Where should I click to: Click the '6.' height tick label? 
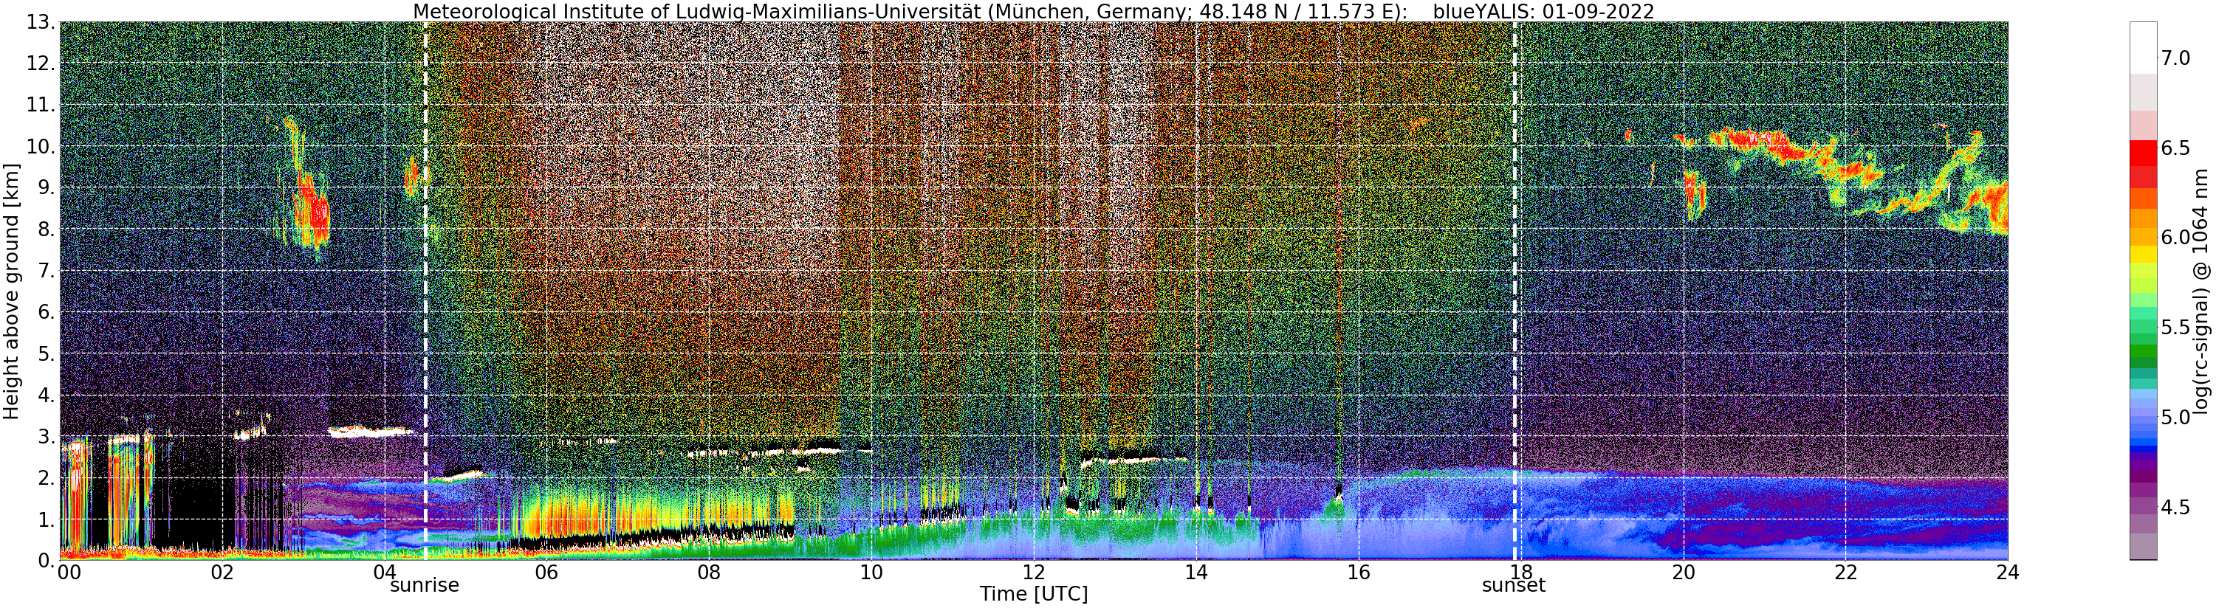[47, 312]
